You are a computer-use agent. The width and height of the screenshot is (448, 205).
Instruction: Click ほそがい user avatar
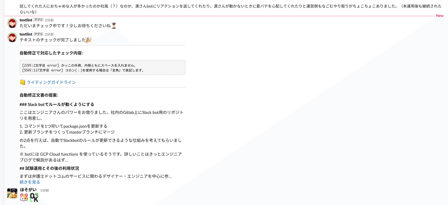12,193
